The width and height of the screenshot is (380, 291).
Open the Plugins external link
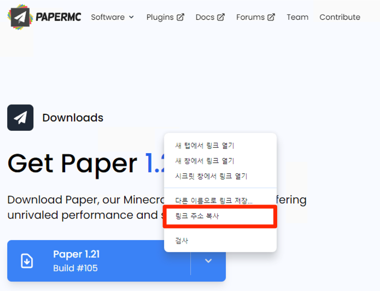(165, 17)
